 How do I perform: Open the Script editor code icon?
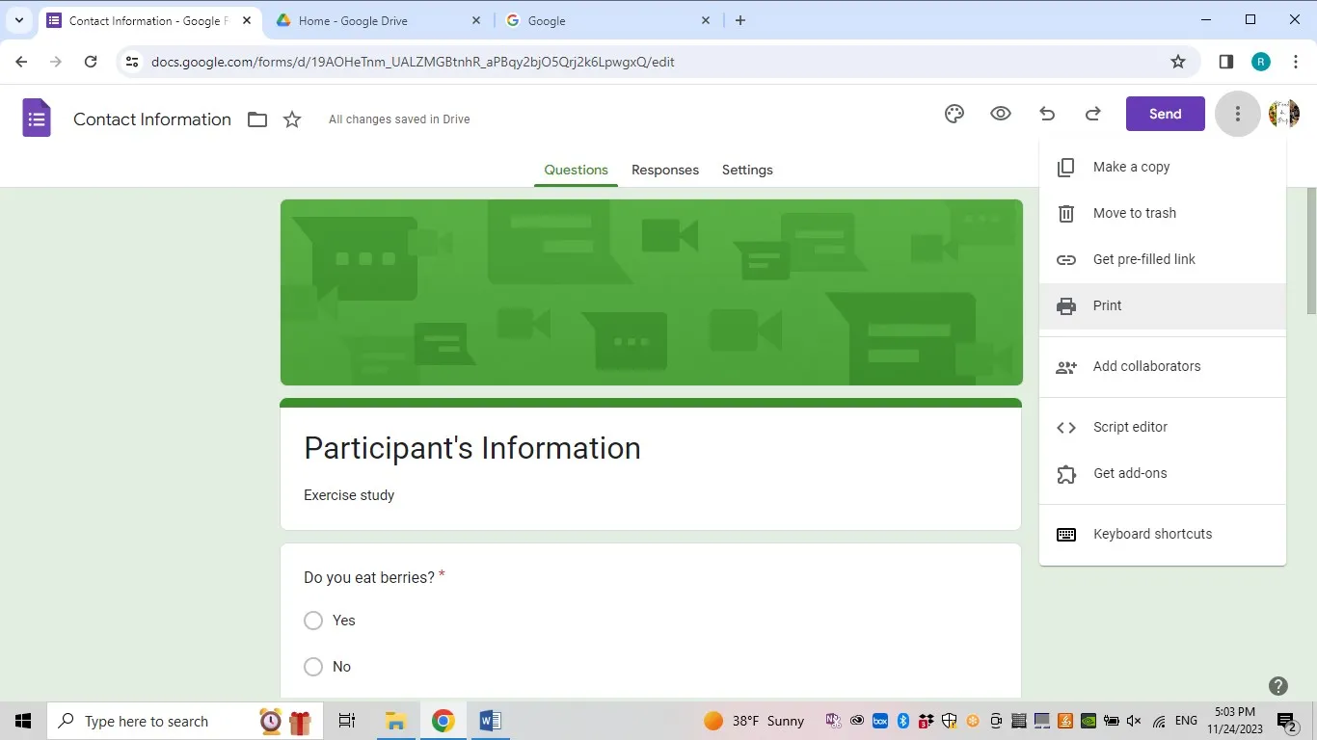tap(1065, 427)
